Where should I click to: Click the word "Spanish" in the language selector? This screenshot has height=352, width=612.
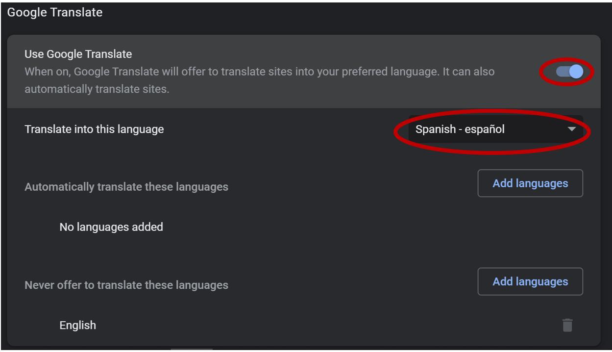(x=433, y=129)
